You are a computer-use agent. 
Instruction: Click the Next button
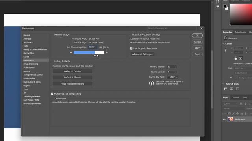[x=197, y=54]
